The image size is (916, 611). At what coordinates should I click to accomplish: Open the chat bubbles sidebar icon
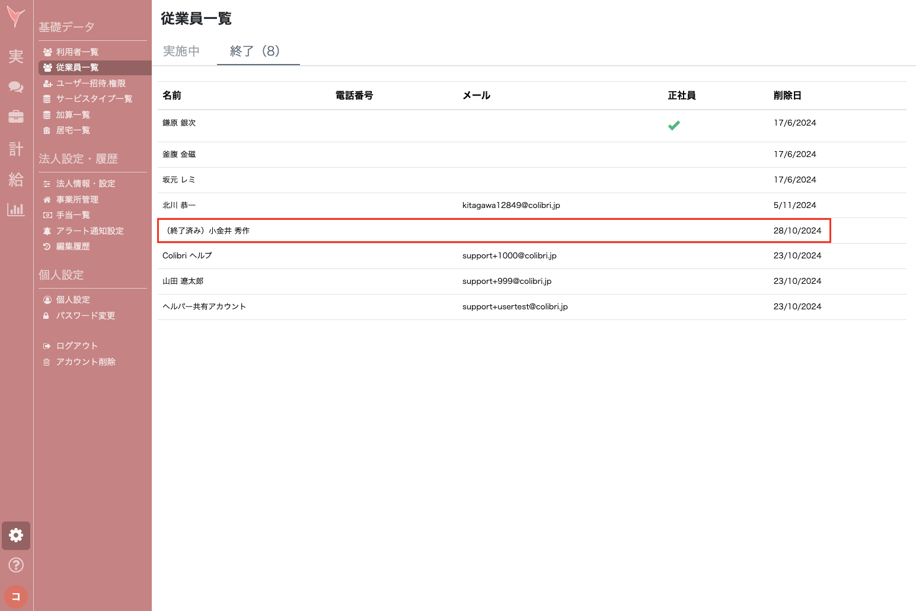pos(16,87)
